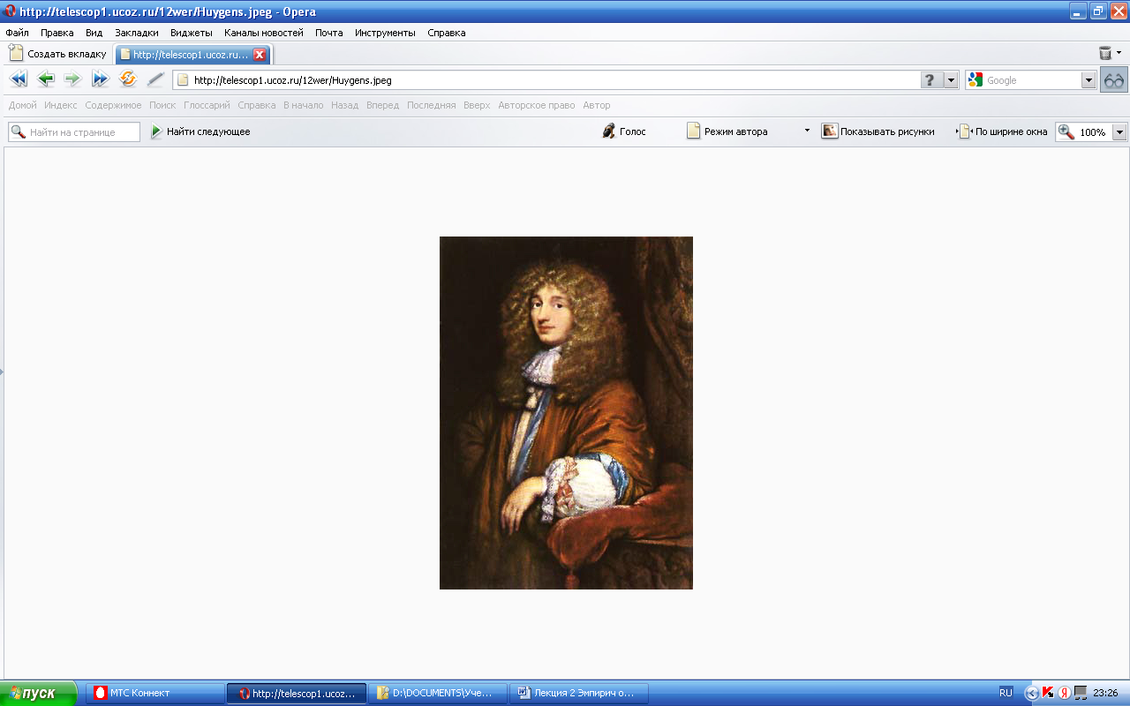Open the Вид menu
Viewport: 1130px width, 706px height.
[94, 33]
